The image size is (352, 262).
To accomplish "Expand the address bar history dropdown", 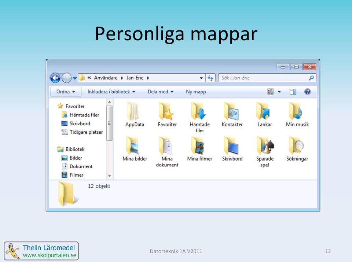I will pyautogui.click(x=201, y=78).
